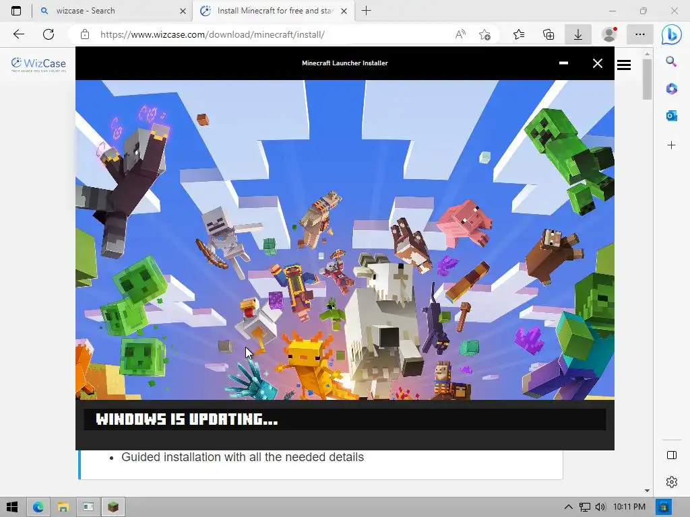Open Microsoft Edge from taskbar

pyautogui.click(x=38, y=507)
